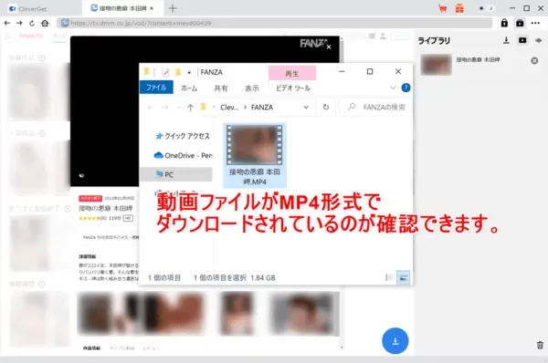Close the FANZA video player overlay
The width and height of the screenshot is (548, 363).
pyautogui.click(x=329, y=47)
